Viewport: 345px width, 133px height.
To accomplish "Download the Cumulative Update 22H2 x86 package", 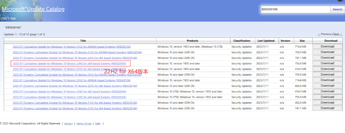I will [x=327, y=69].
